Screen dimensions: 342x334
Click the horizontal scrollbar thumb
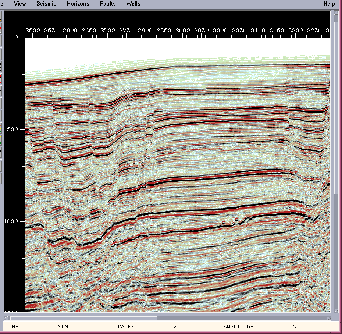click(83, 318)
